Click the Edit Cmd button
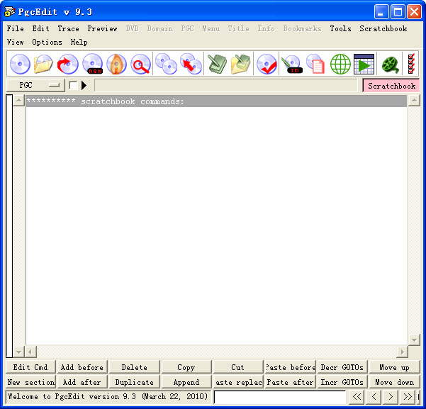 (30, 367)
